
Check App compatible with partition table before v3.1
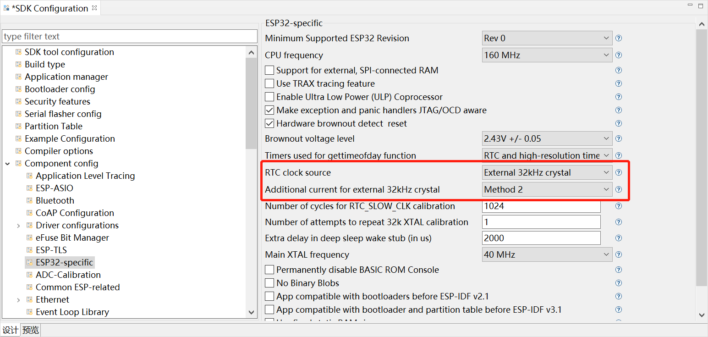coord(269,309)
